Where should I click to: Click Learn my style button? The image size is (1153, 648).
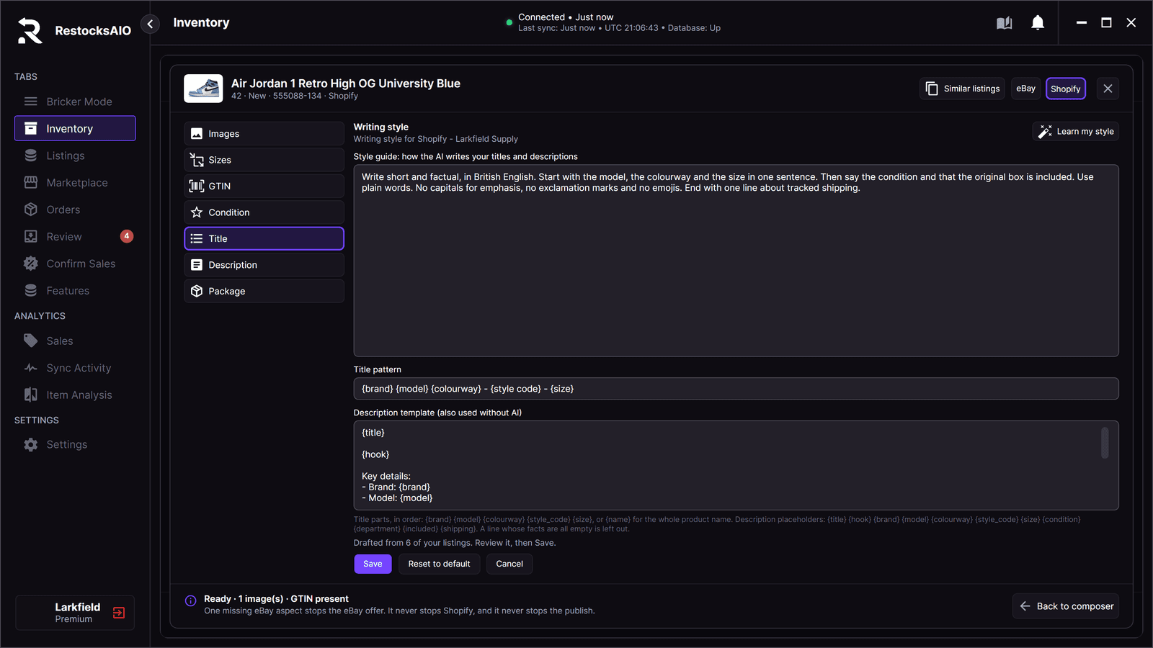pos(1075,131)
